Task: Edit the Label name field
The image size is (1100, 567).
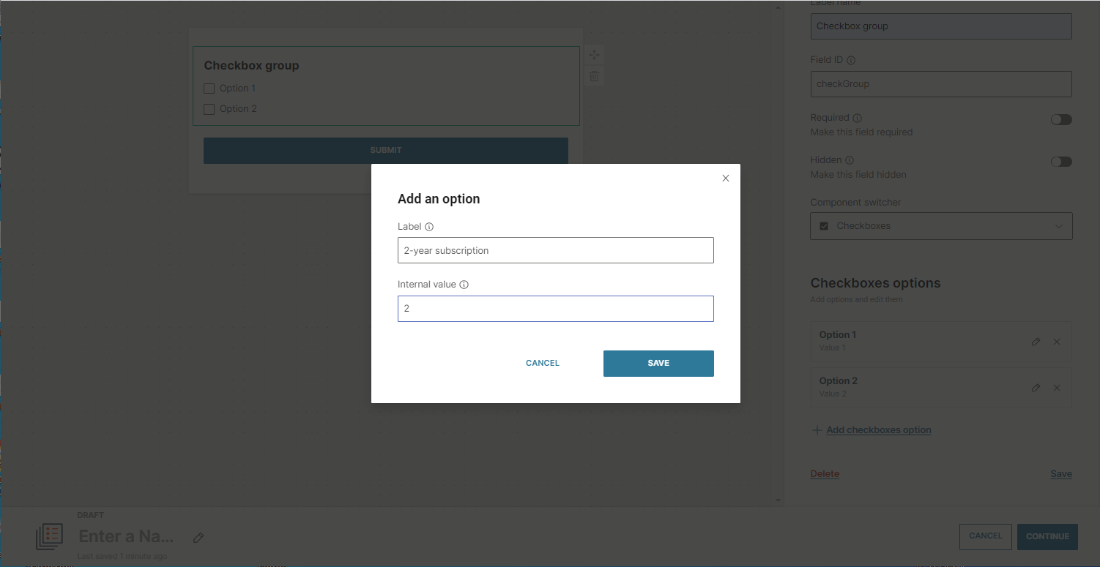Action: point(941,26)
